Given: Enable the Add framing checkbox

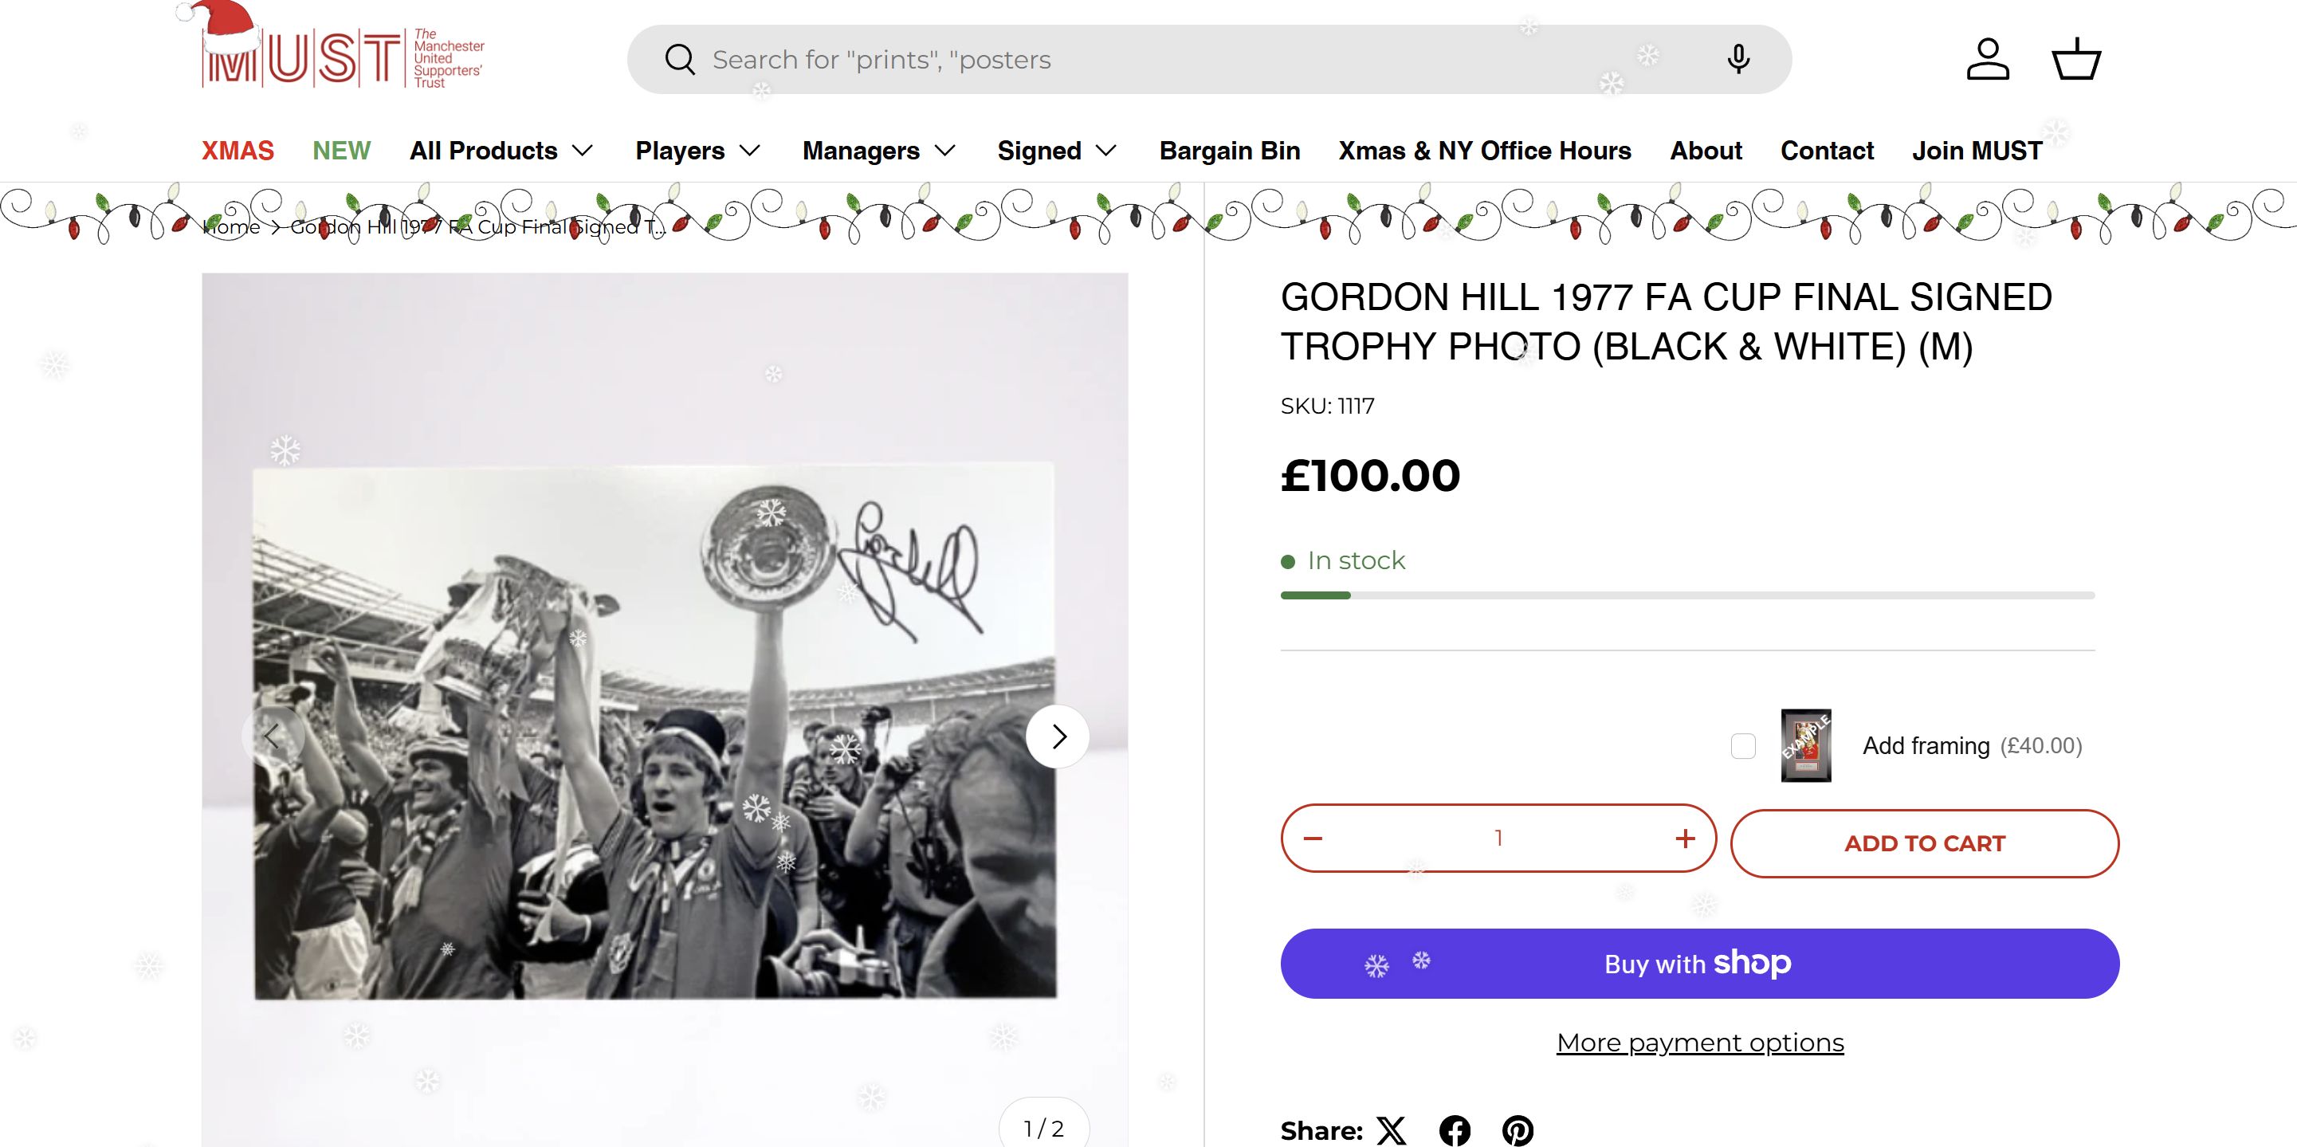Looking at the screenshot, I should click(1743, 745).
